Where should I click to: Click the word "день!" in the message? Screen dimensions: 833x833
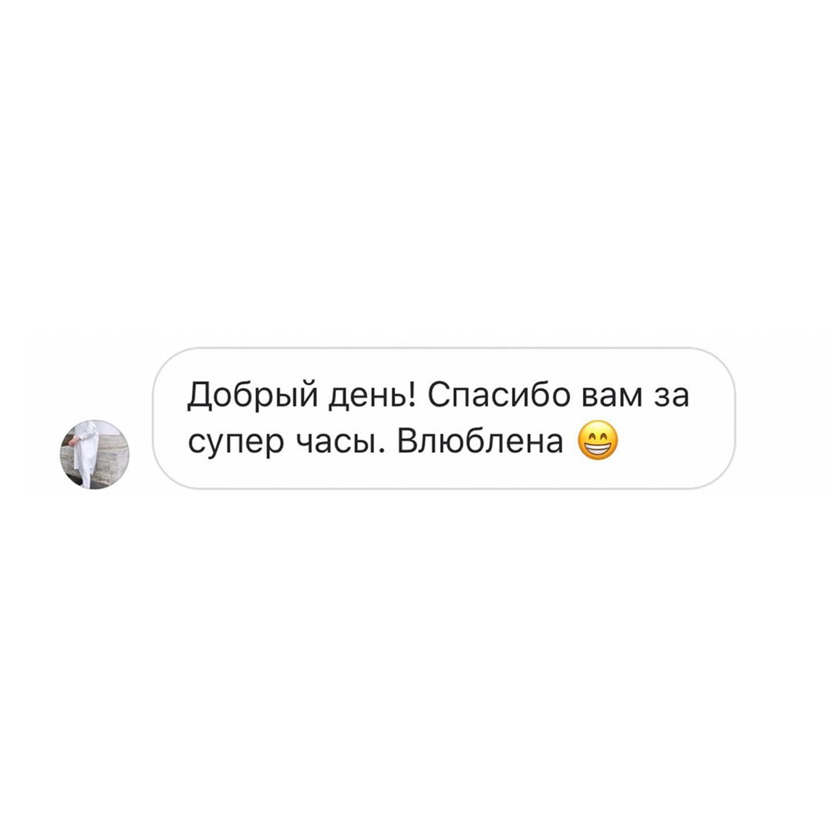tap(373, 396)
